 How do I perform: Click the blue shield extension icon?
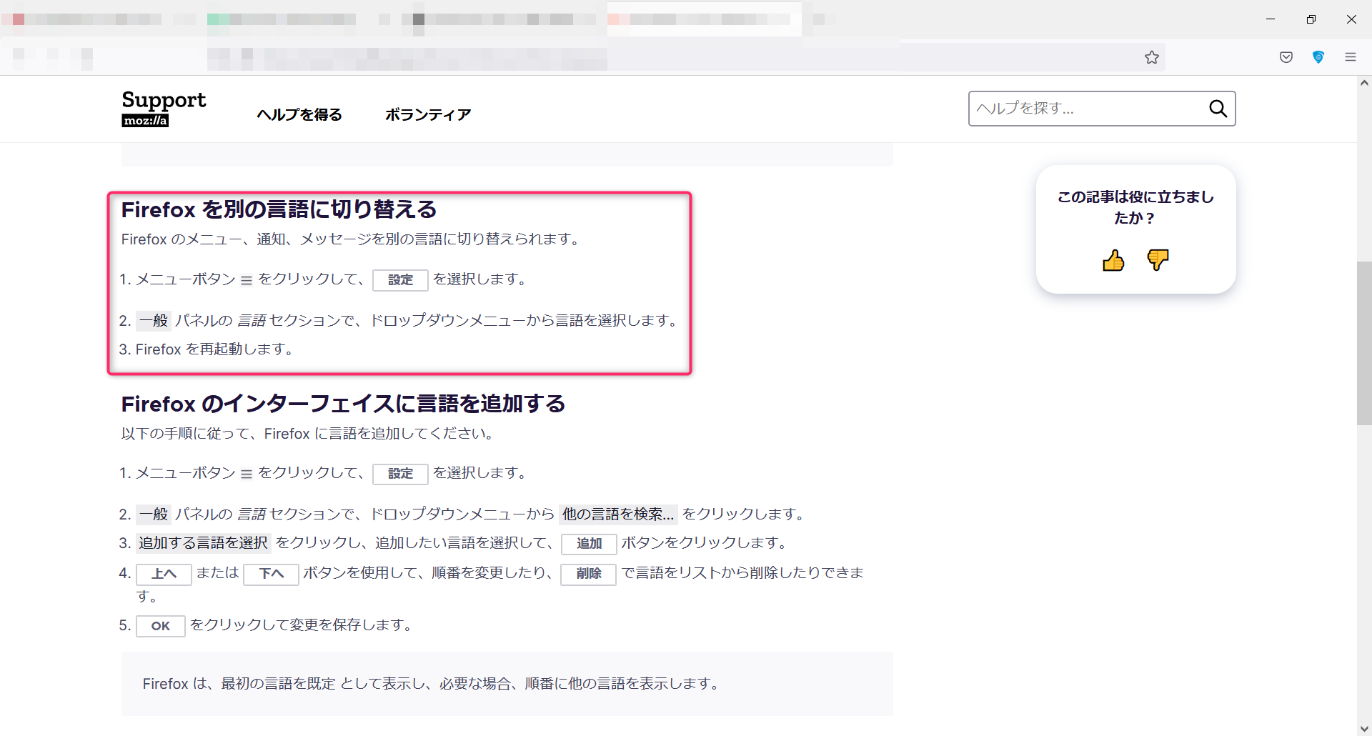pos(1318,57)
